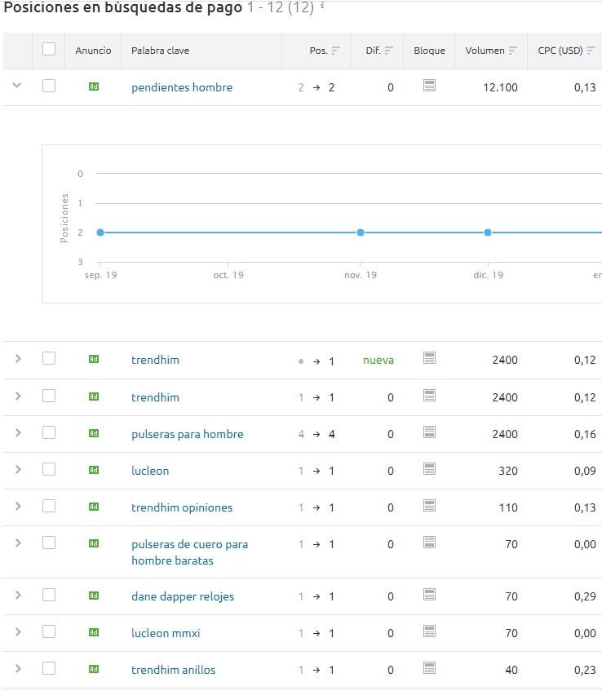Sort by the Pos. column sort icon
This screenshot has width=602, height=691.
coord(336,51)
